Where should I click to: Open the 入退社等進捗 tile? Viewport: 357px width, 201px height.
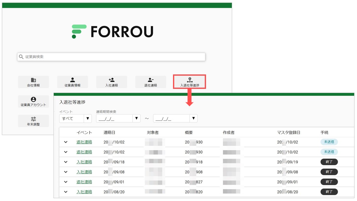click(190, 82)
